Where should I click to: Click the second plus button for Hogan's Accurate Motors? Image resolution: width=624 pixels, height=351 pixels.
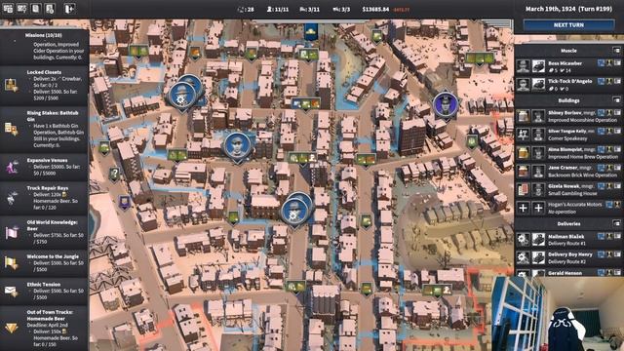(x=538, y=208)
